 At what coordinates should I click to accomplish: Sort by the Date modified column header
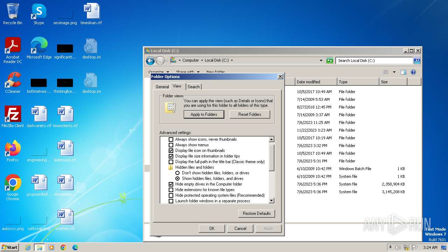coord(316,82)
